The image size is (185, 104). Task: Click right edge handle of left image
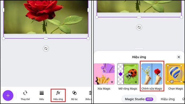click(x=88, y=10)
